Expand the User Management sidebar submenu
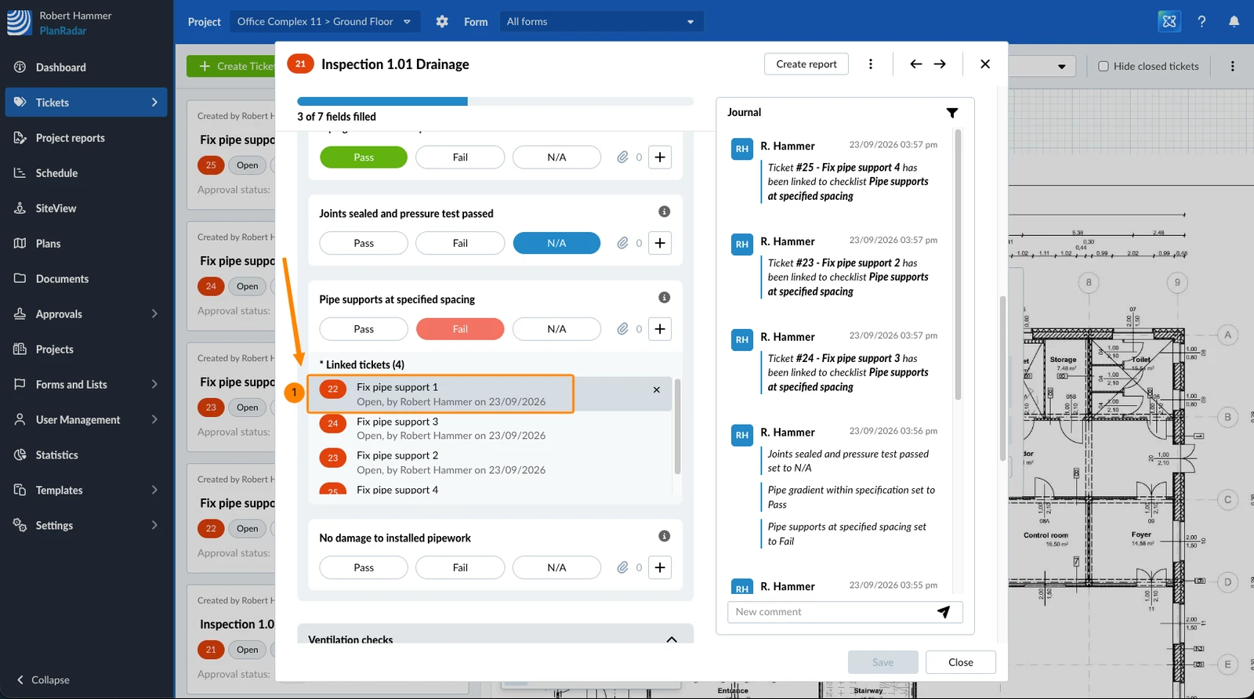Viewport: 1254px width, 699px height. [x=154, y=420]
